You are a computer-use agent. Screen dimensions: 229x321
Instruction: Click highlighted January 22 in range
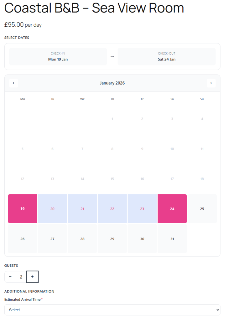112,209
